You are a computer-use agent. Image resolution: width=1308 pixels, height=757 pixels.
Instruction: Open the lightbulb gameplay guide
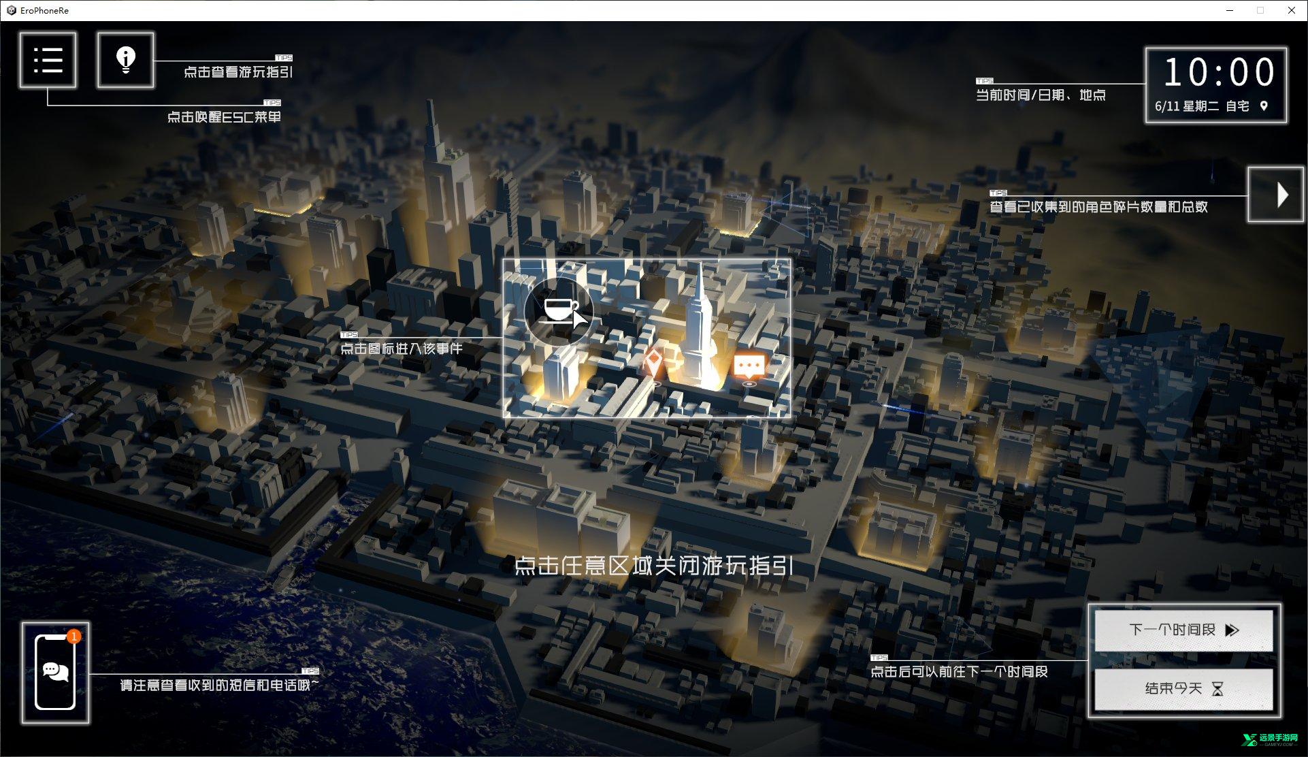tap(125, 60)
